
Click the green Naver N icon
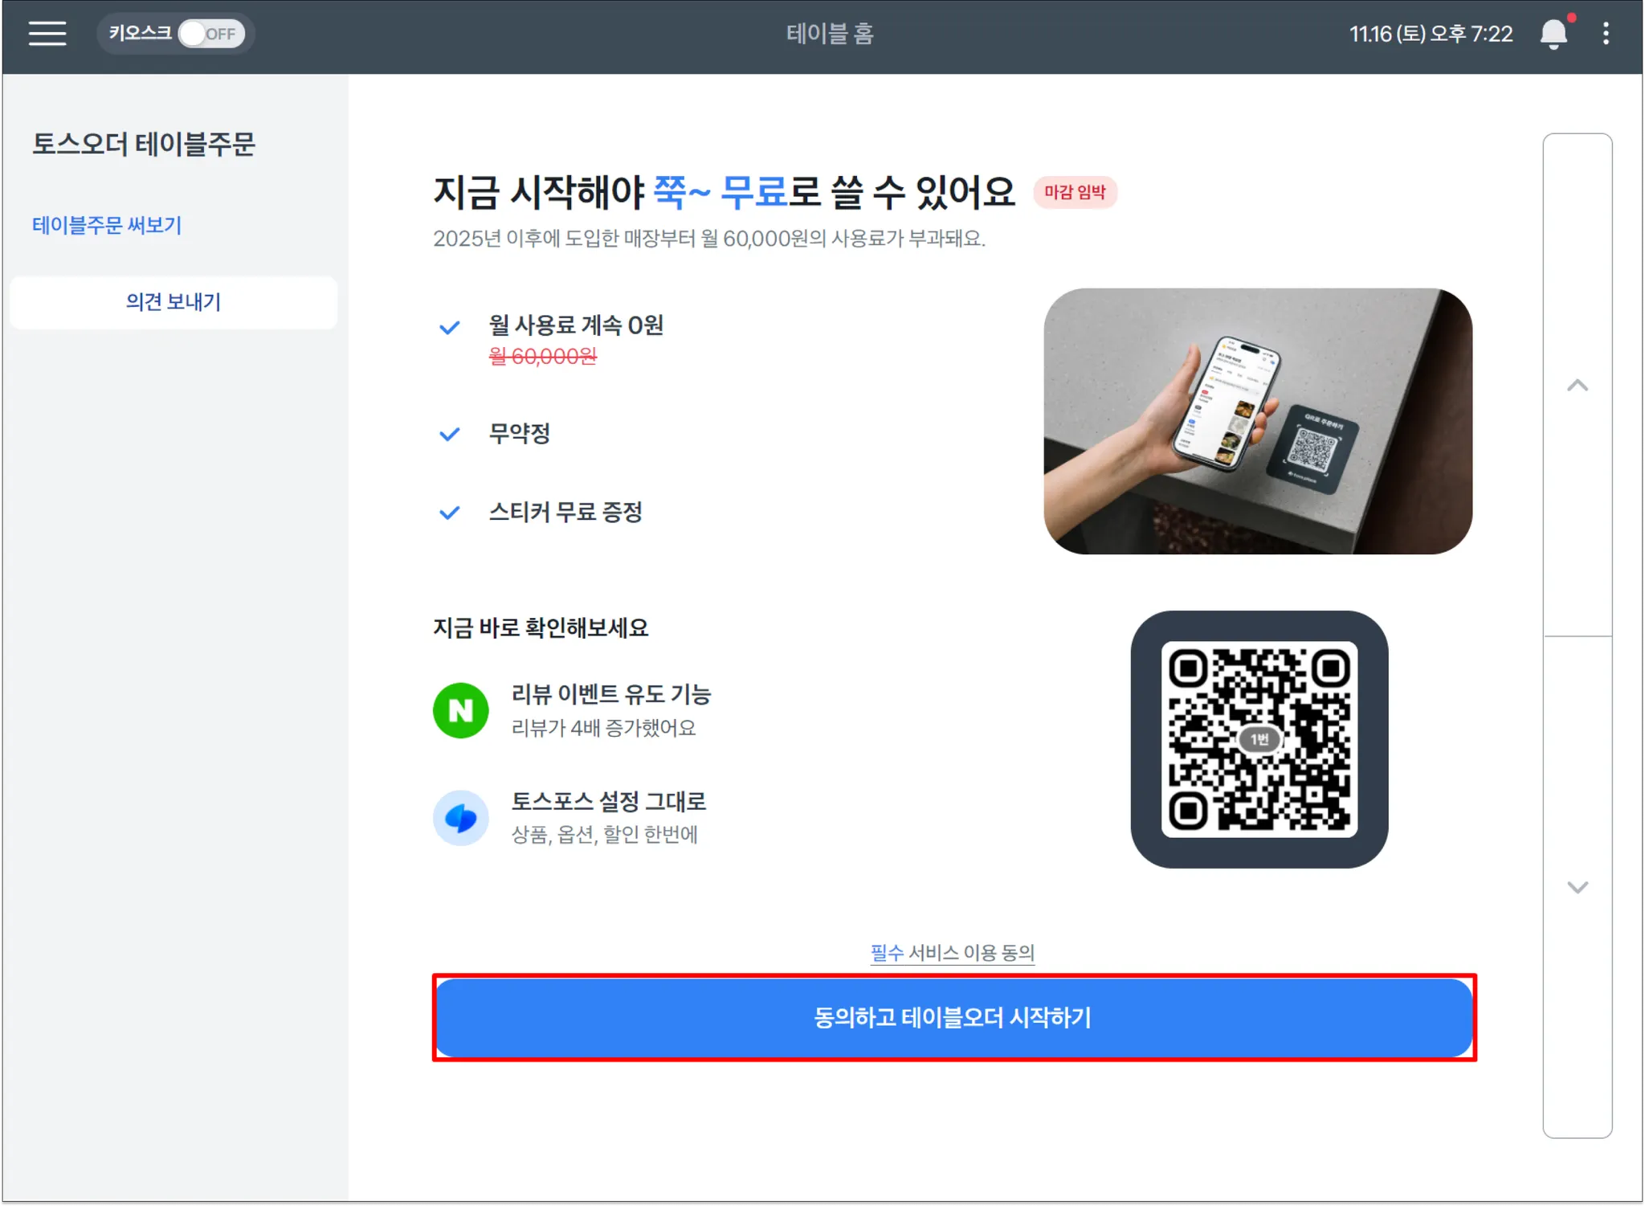(x=460, y=710)
